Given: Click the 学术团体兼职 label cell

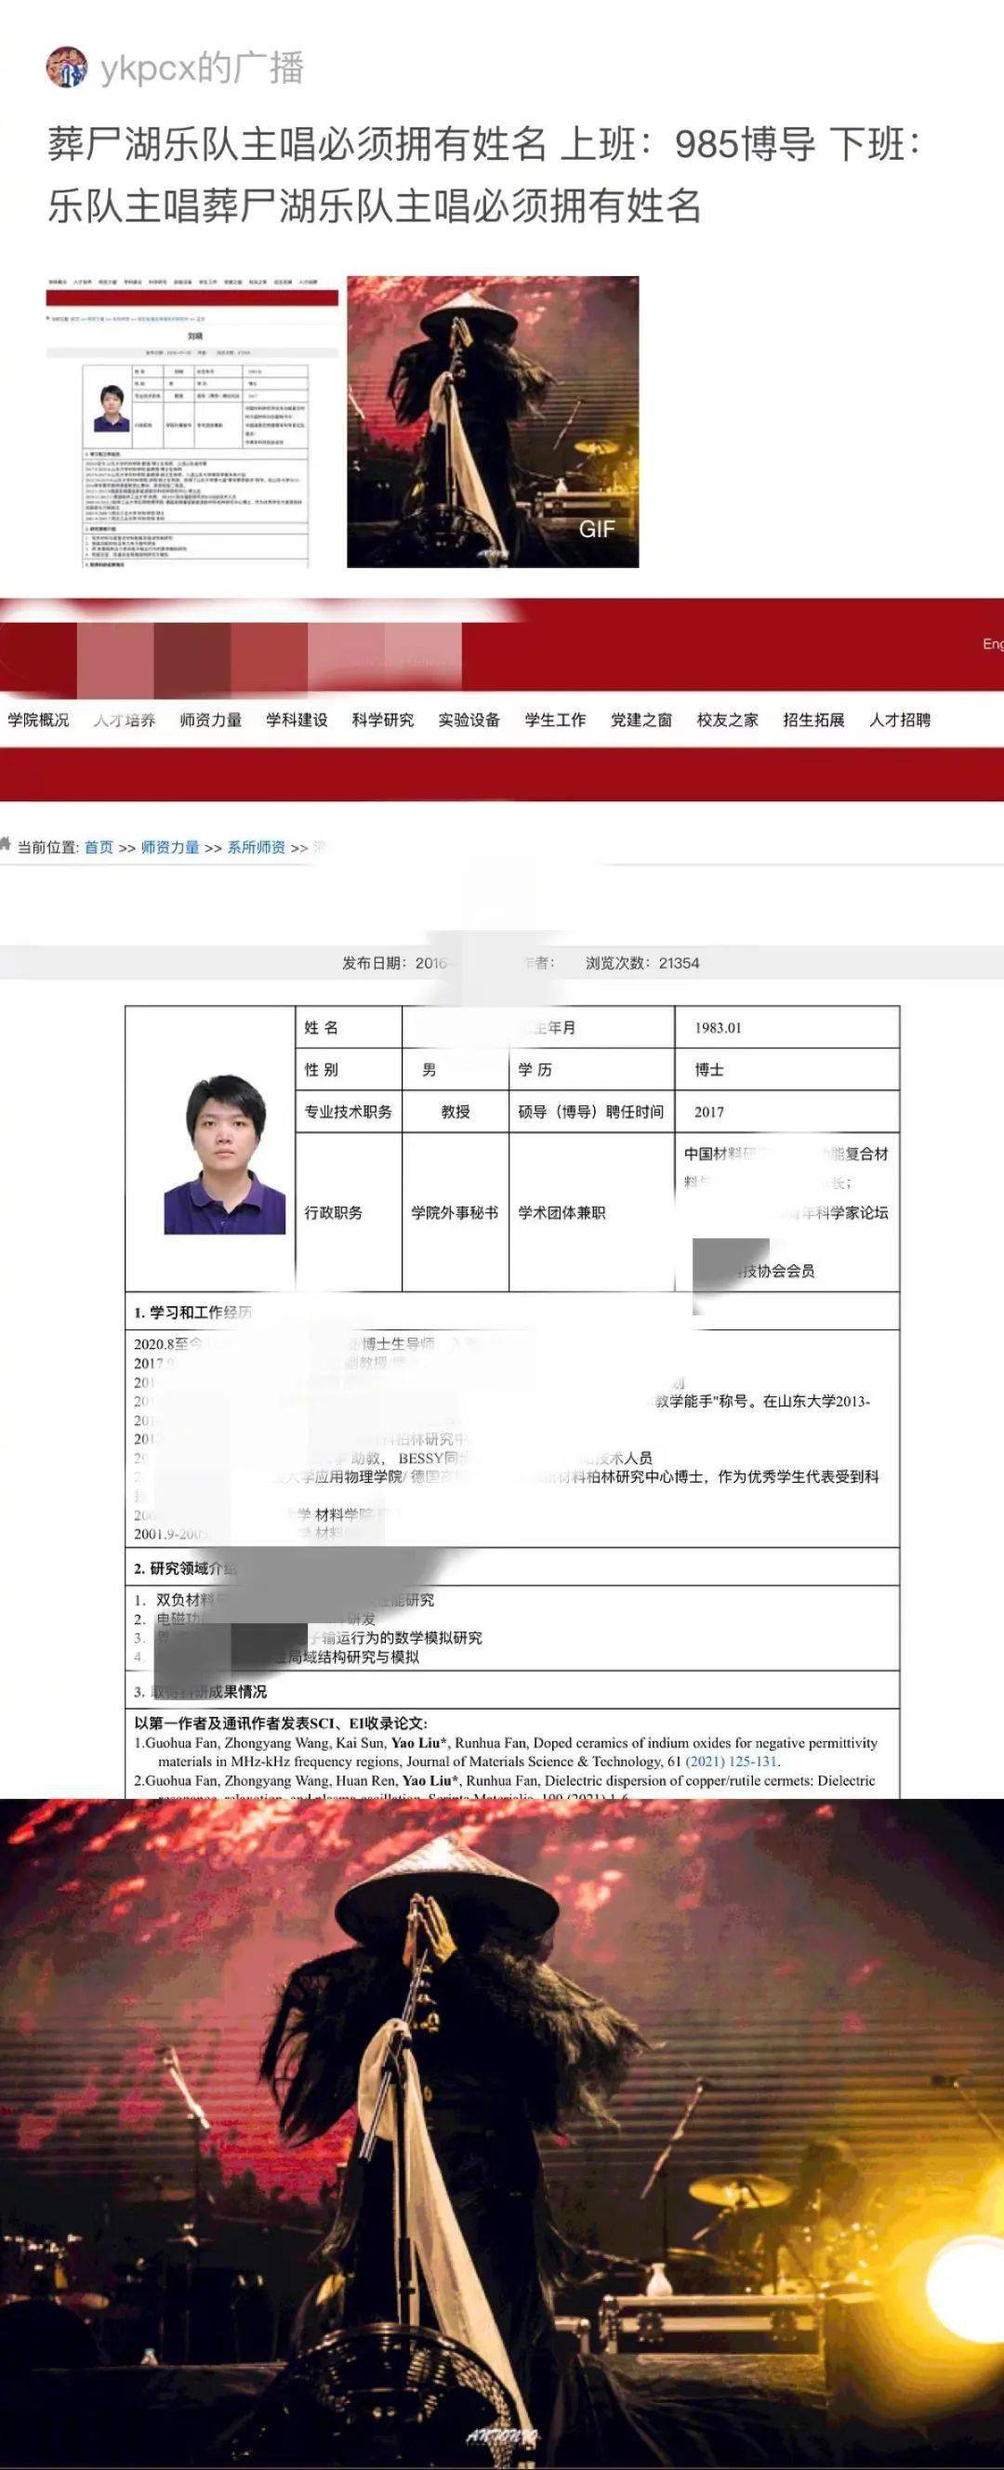Looking at the screenshot, I should pos(591,1213).
